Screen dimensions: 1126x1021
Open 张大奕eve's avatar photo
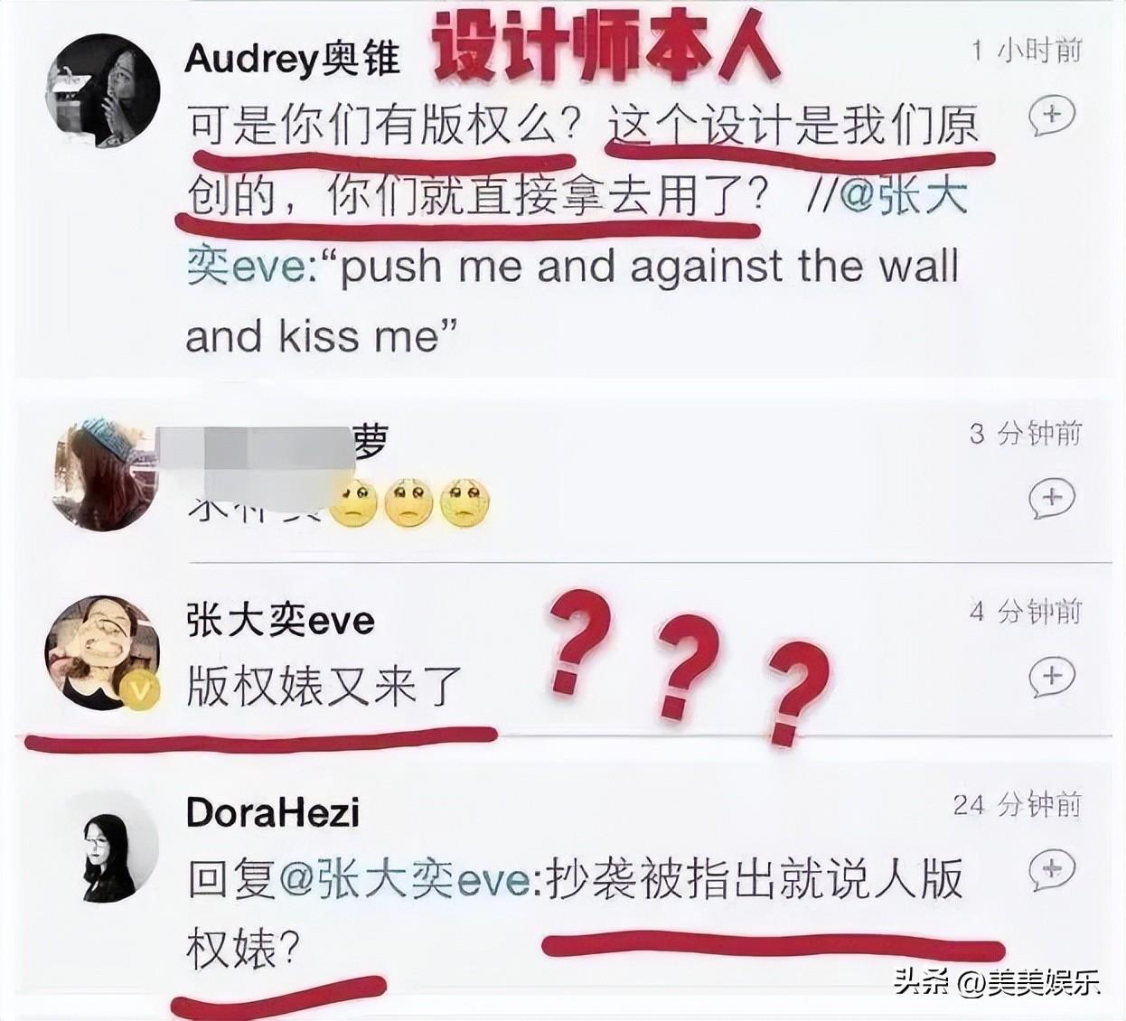(101, 652)
